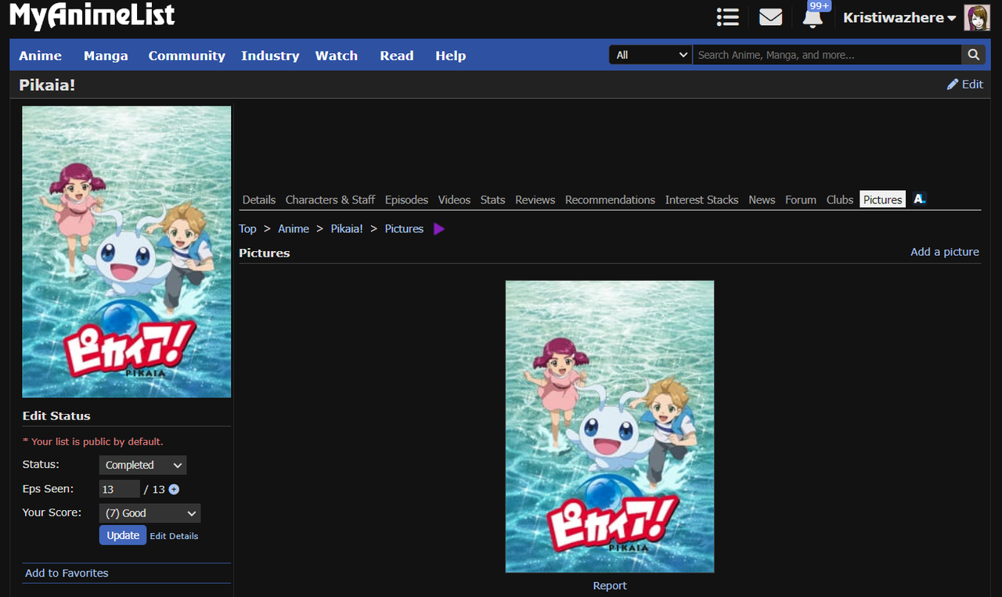This screenshot has width=1002, height=597.
Task: Click the Update button
Action: [123, 535]
